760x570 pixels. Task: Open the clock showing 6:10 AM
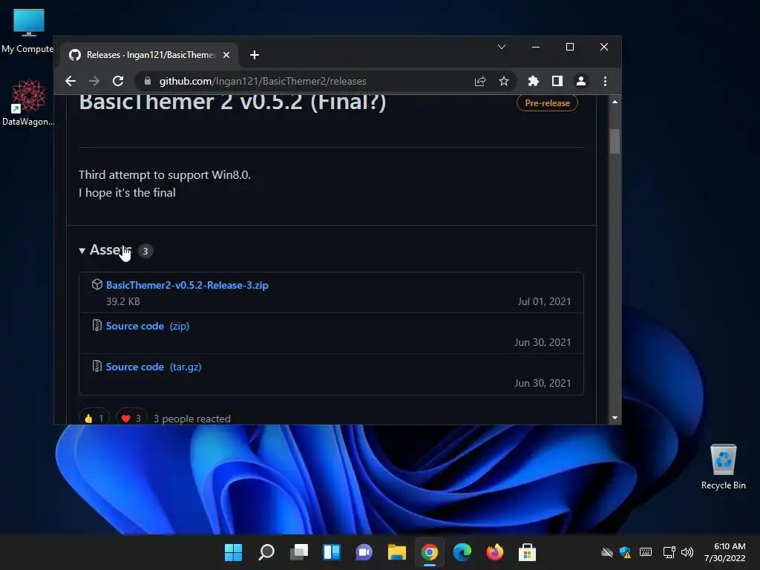[724, 552]
